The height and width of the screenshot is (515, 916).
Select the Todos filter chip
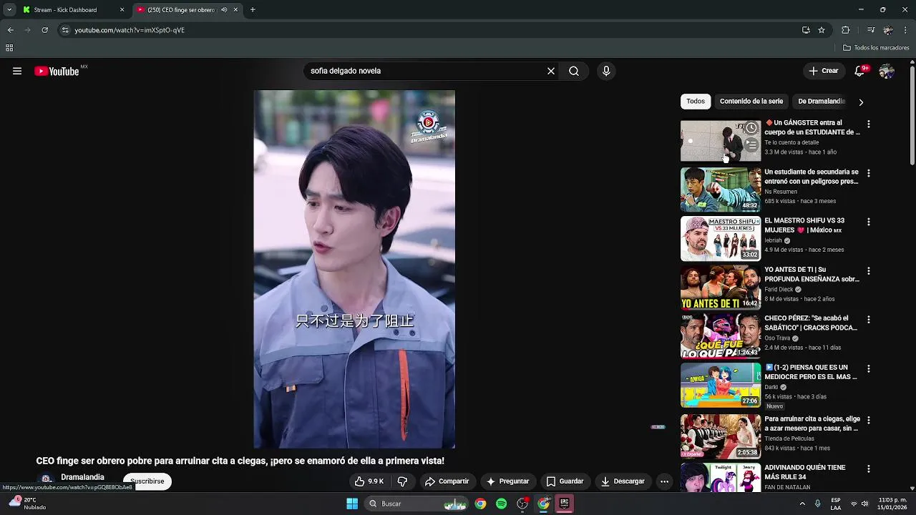[x=696, y=102]
